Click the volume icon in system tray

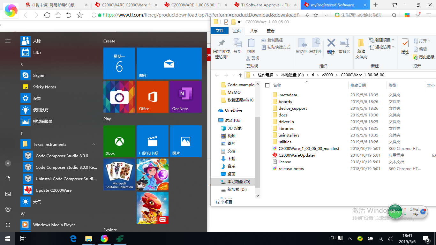390,238
